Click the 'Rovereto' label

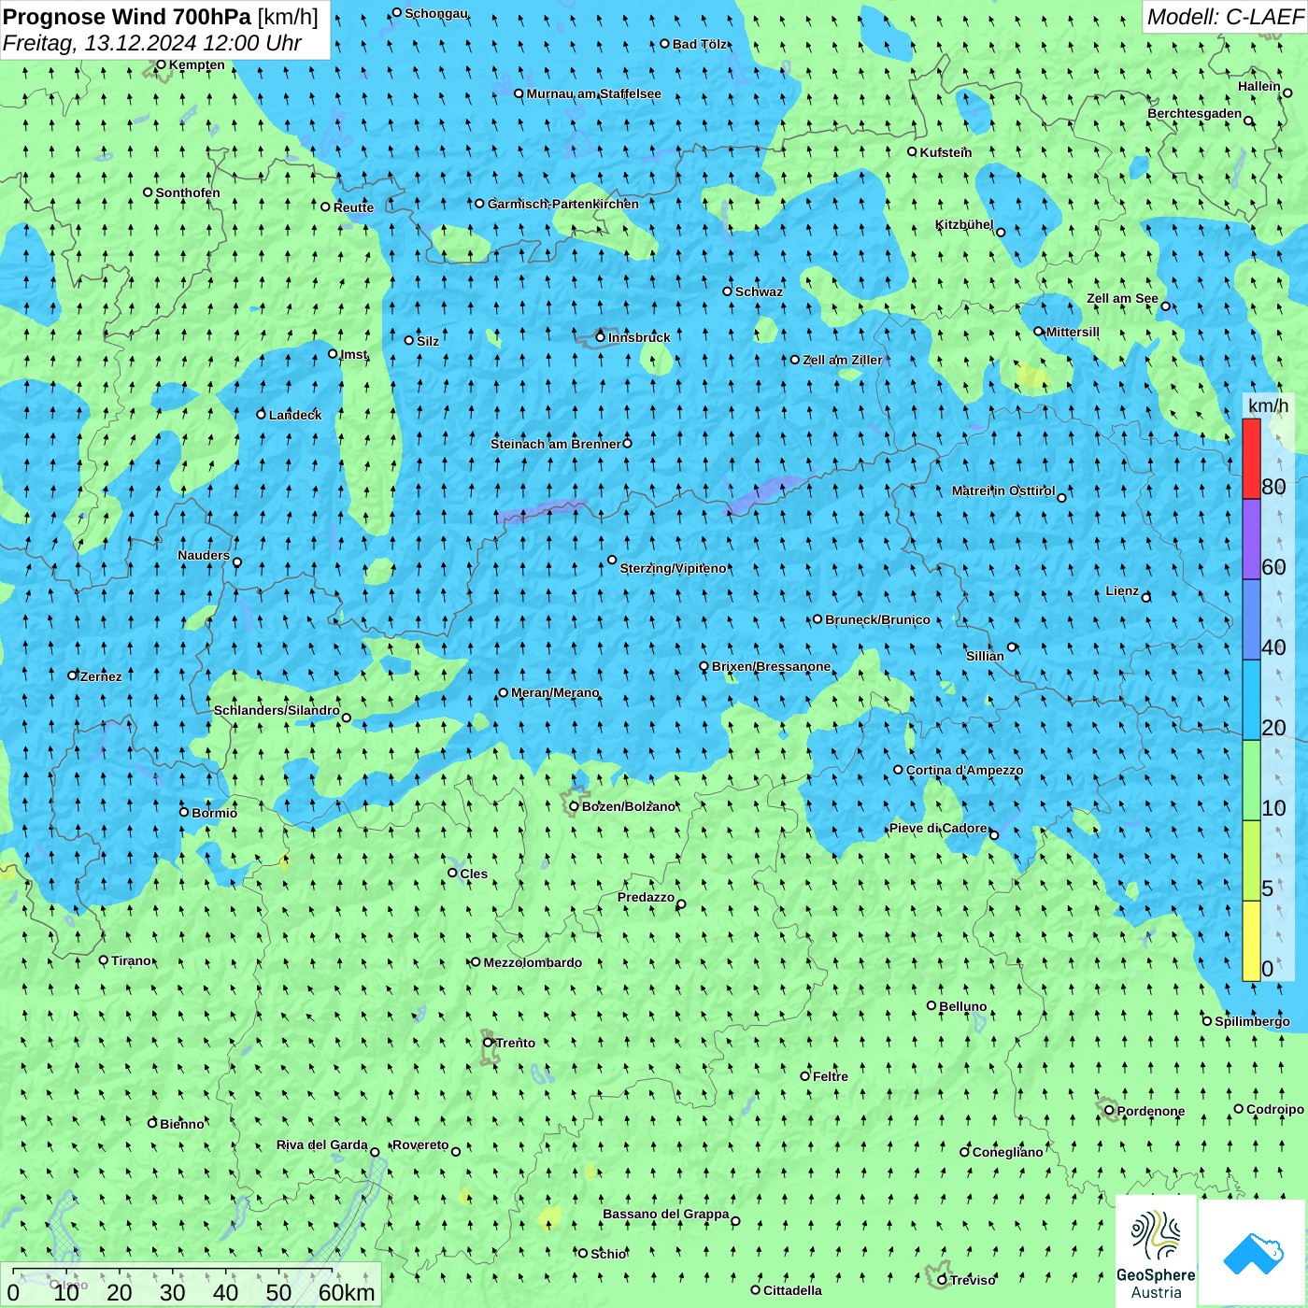tap(420, 1144)
